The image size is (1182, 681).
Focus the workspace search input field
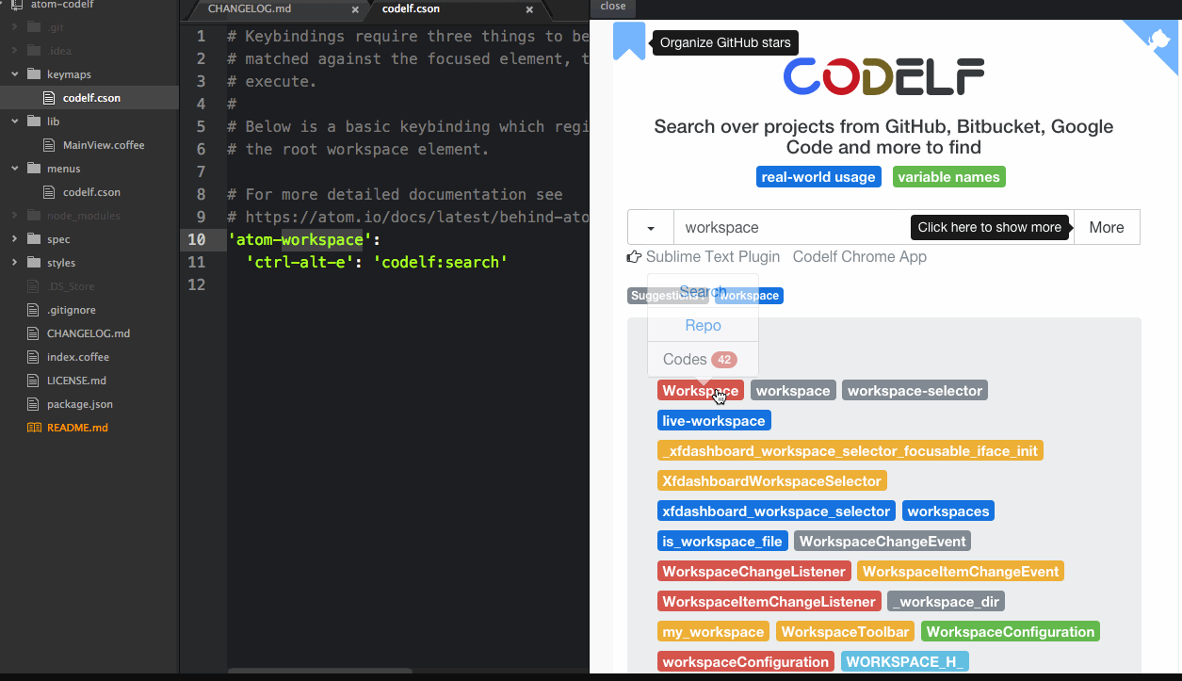(874, 227)
